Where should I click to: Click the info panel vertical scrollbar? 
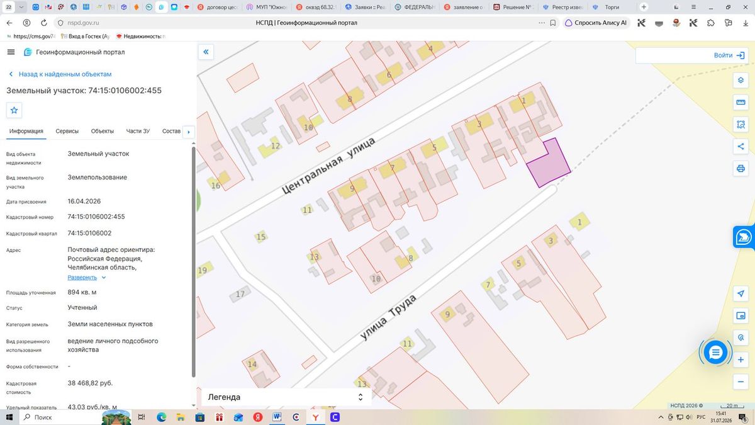[x=193, y=261]
